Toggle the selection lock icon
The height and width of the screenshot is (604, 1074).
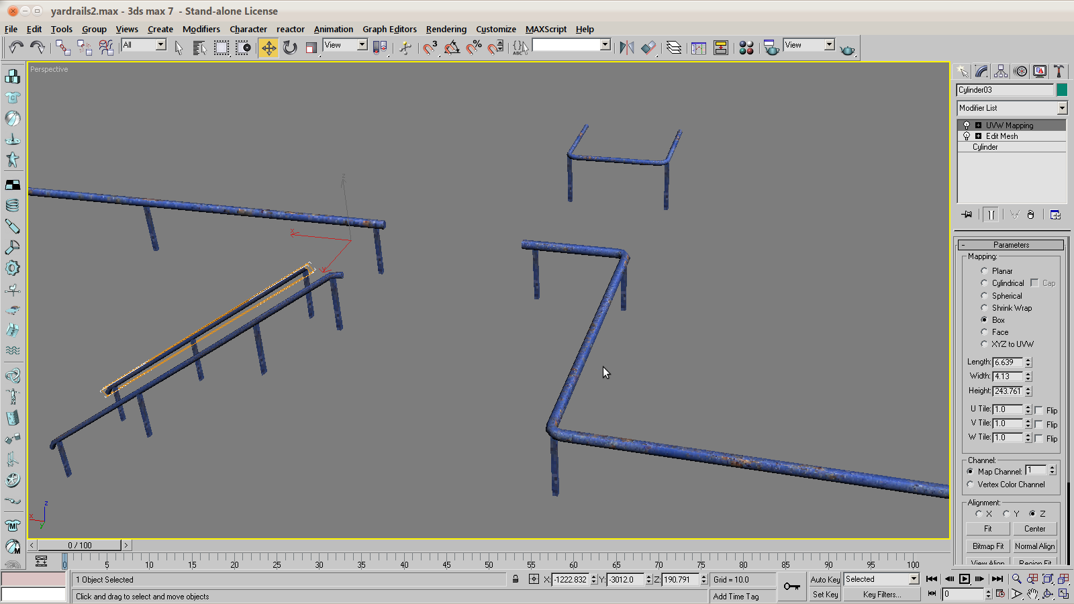[516, 579]
